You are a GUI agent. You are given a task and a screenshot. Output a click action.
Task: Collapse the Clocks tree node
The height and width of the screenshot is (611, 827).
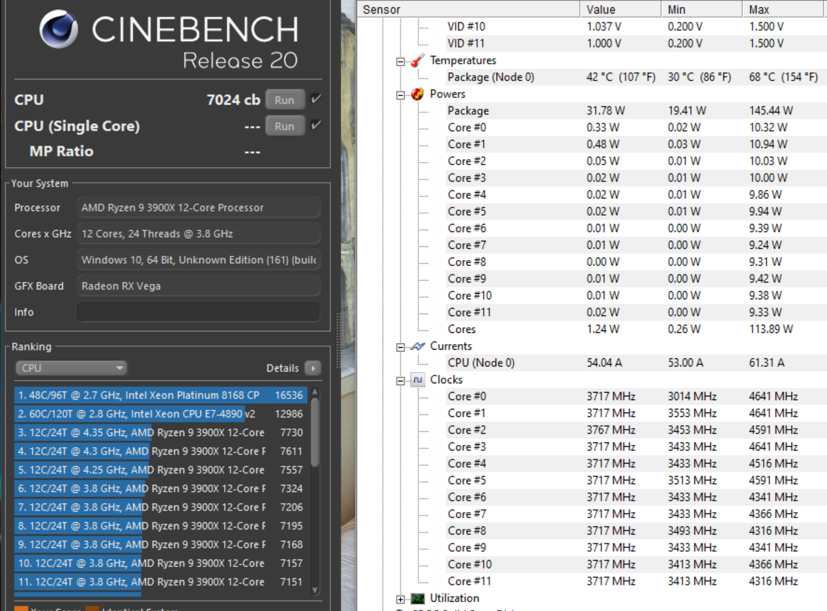pyautogui.click(x=401, y=381)
